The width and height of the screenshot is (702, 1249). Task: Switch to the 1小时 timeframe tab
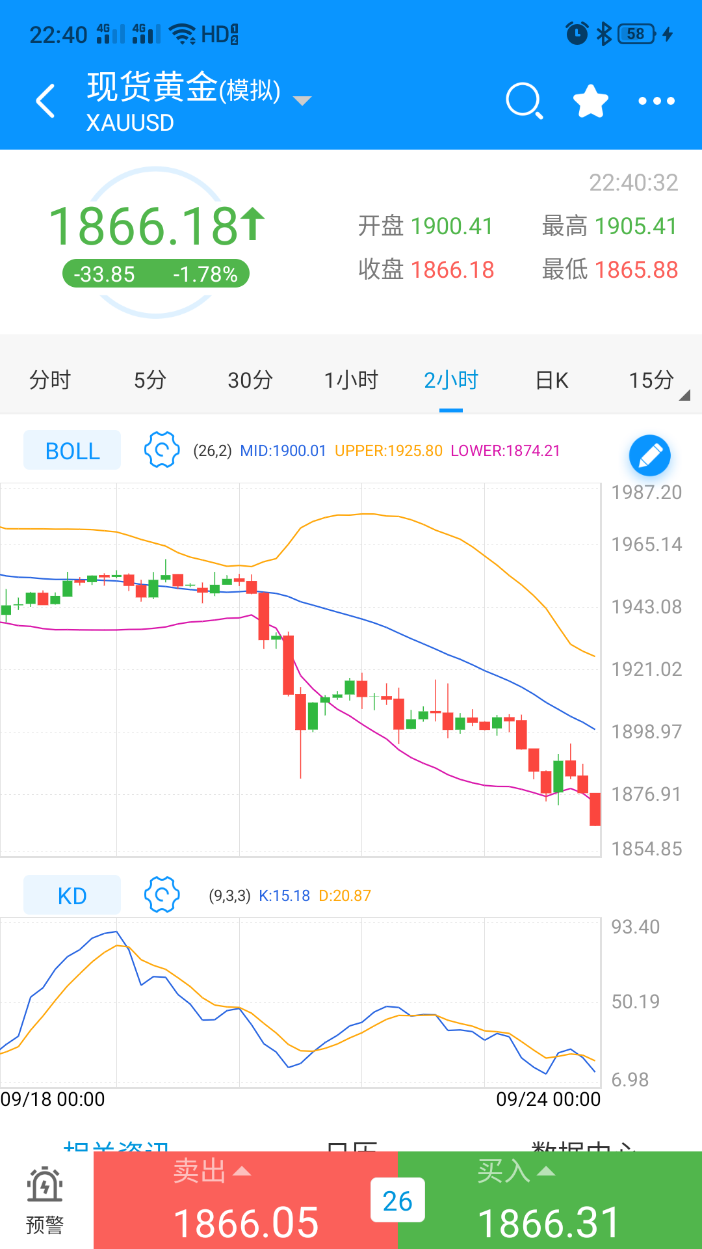pyautogui.click(x=351, y=380)
